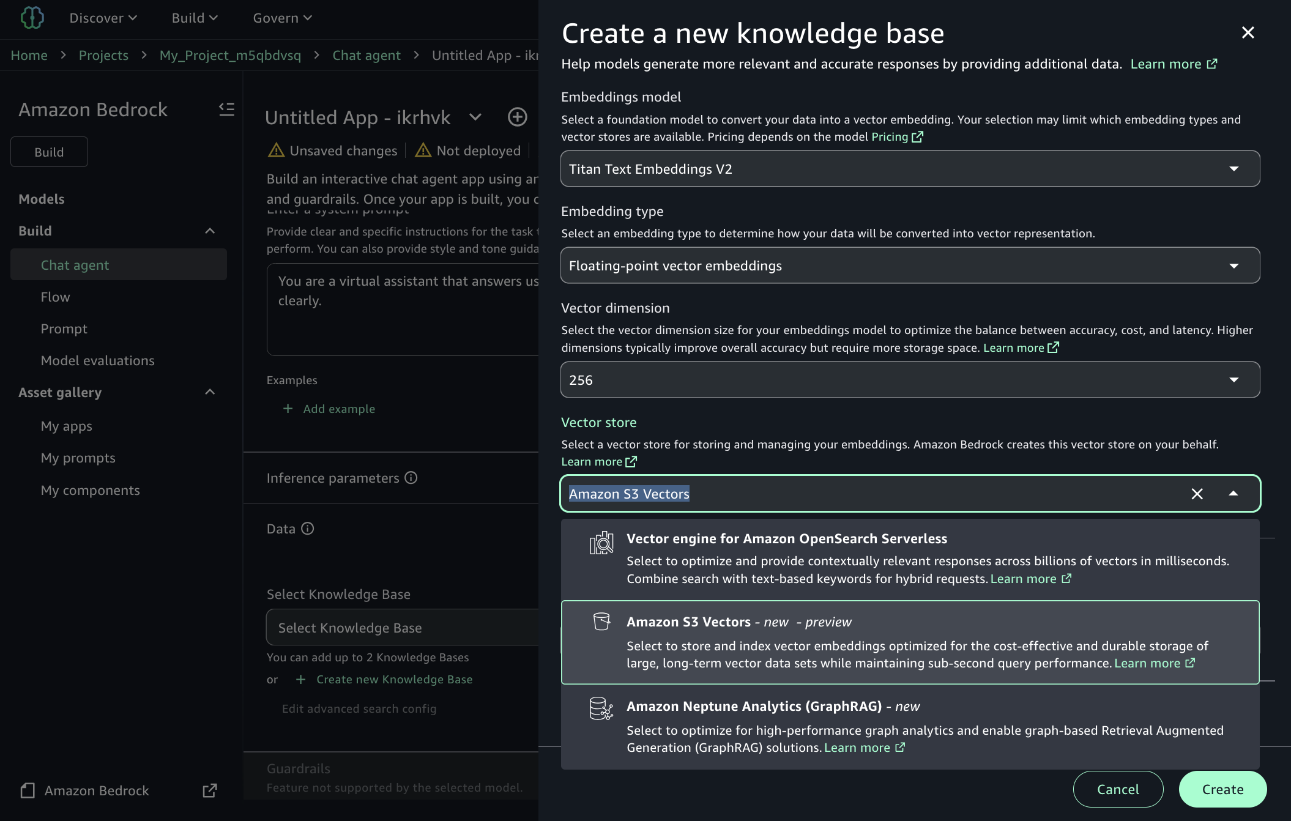The width and height of the screenshot is (1291, 821).
Task: Click Create new Knowledge Base link
Action: (394, 679)
